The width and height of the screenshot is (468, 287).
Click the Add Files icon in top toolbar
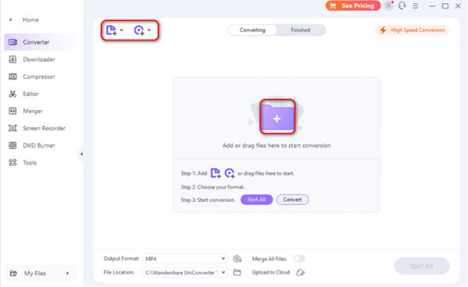[111, 30]
